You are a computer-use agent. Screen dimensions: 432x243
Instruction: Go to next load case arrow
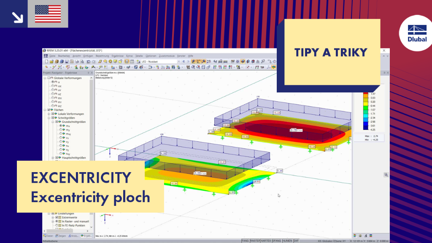(189, 62)
